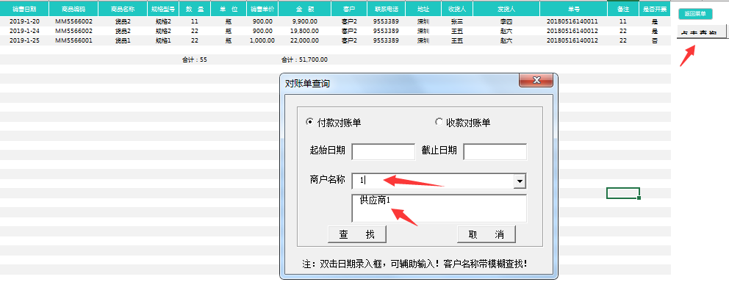Click the 地址 column header
Image resolution: width=729 pixels, height=282 pixels.
coord(423,9)
